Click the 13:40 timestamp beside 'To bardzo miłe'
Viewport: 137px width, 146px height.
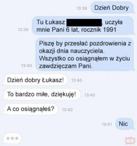point(90,95)
